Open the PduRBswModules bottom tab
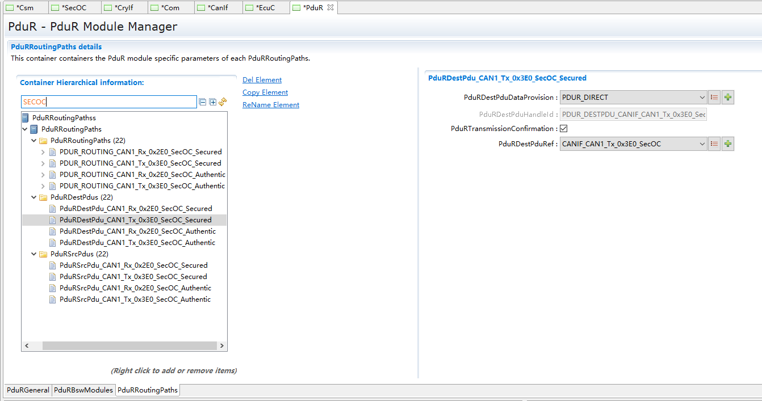Viewport: 762px width, 401px height. (83, 390)
